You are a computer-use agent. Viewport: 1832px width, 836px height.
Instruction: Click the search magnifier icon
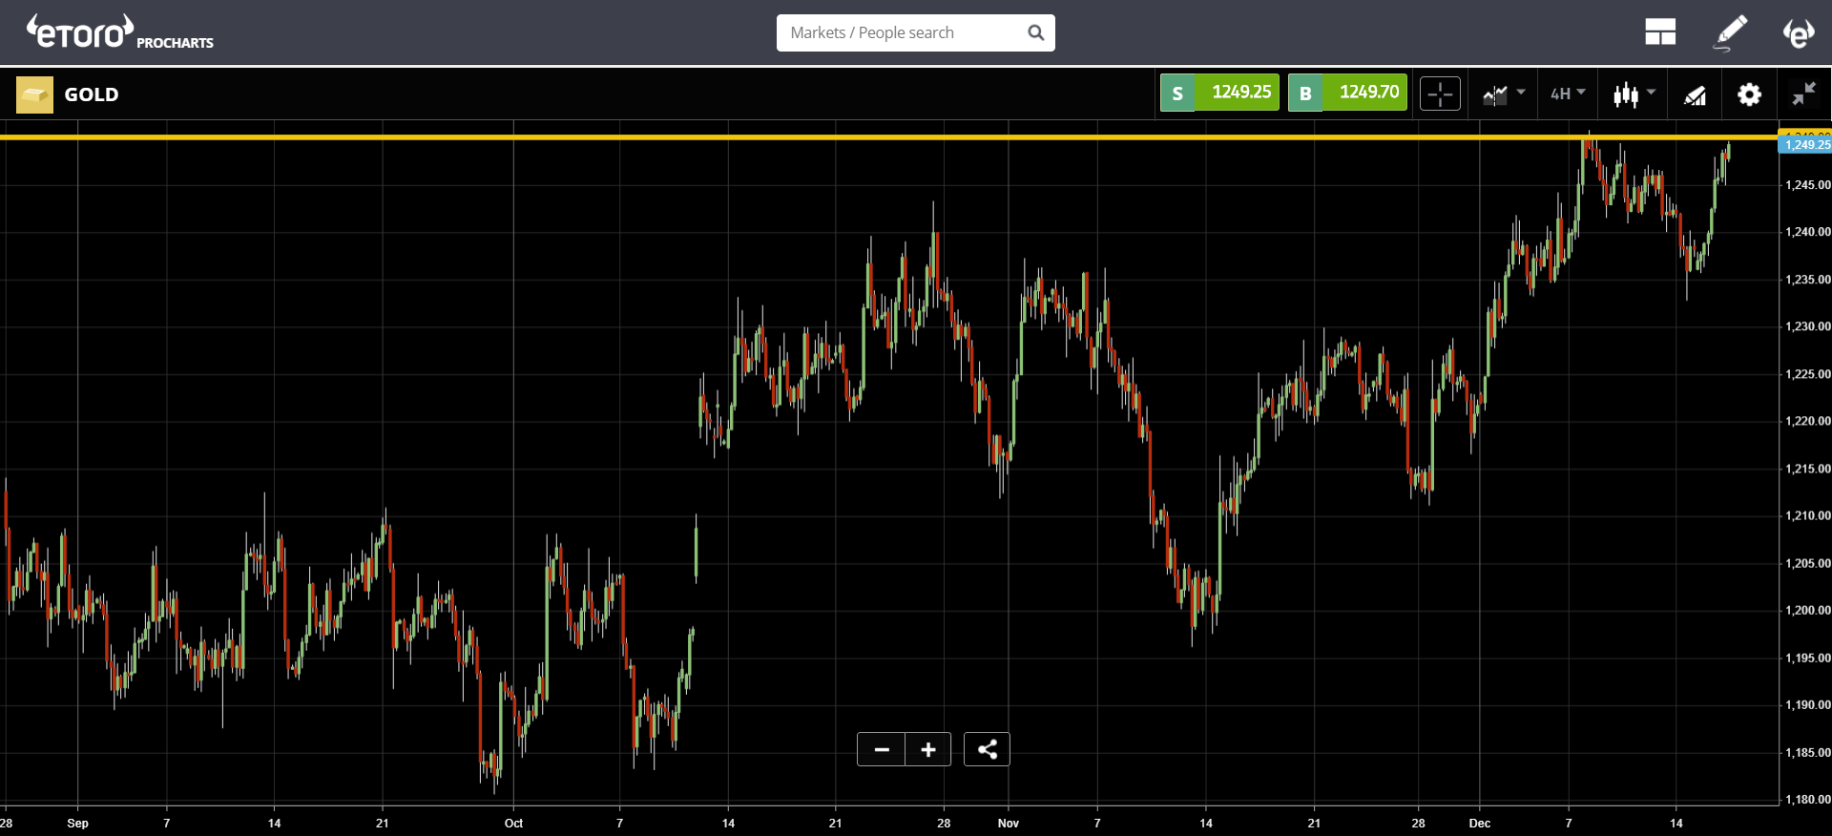(1036, 32)
